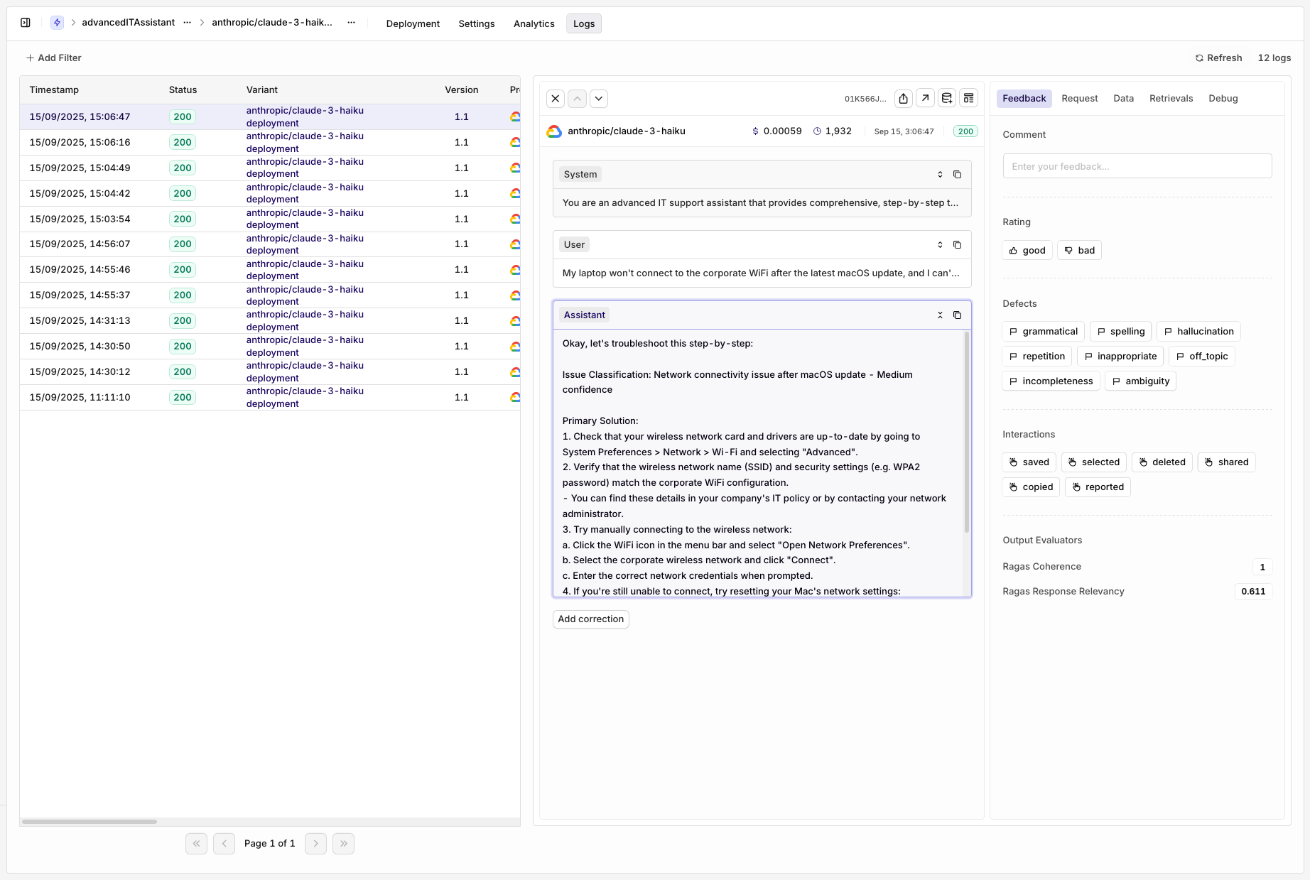Mark interaction as reported
Viewport: 1310px width, 880px height.
click(x=1098, y=487)
